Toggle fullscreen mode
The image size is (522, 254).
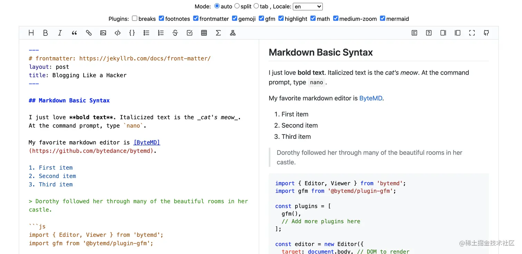click(x=472, y=33)
